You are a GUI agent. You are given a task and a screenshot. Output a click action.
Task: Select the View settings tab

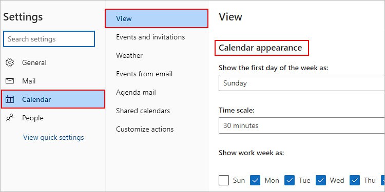click(157, 18)
